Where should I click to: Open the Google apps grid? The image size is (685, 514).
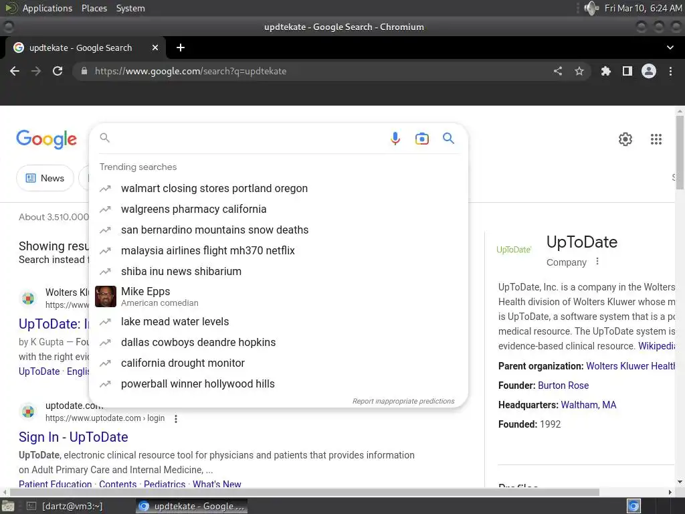(656, 139)
